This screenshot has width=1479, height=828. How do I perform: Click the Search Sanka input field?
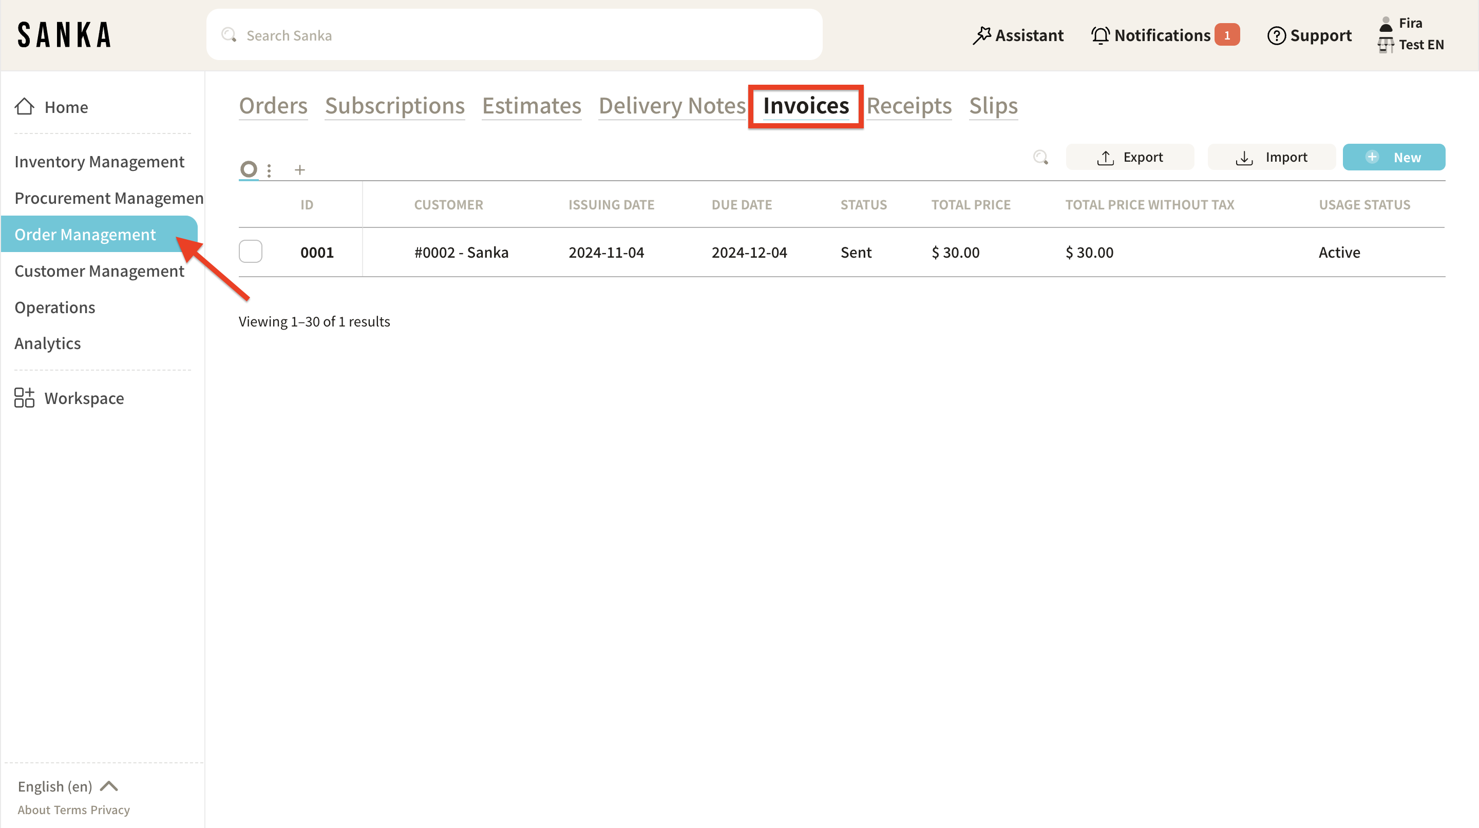coord(514,35)
